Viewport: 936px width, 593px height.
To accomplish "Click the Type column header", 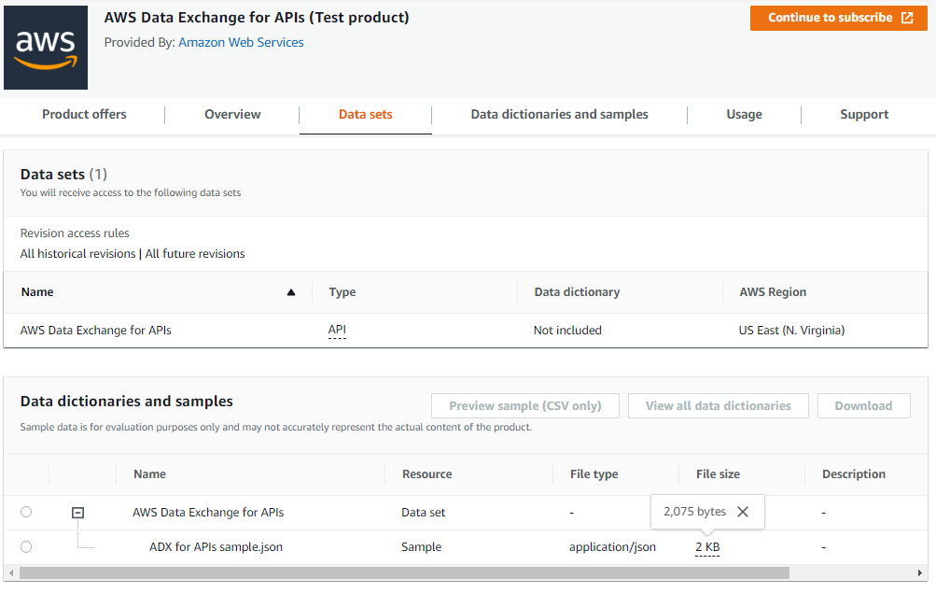I will [342, 292].
